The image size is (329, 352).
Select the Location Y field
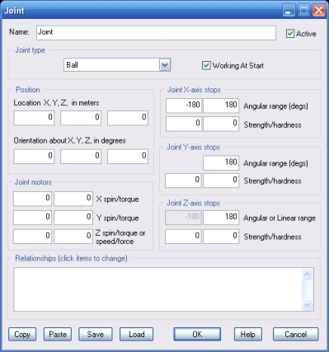point(81,118)
